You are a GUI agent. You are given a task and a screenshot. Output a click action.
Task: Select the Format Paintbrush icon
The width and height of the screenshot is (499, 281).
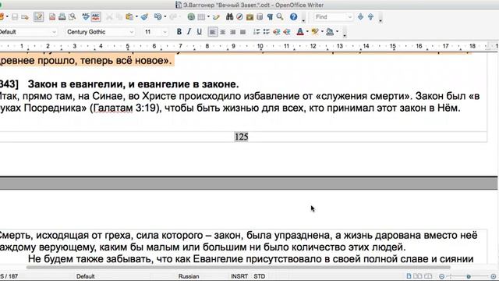tap(144, 17)
